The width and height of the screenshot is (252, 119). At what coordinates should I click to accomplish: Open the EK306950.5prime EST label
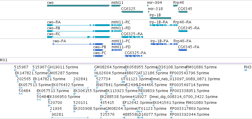click(x=64, y=97)
